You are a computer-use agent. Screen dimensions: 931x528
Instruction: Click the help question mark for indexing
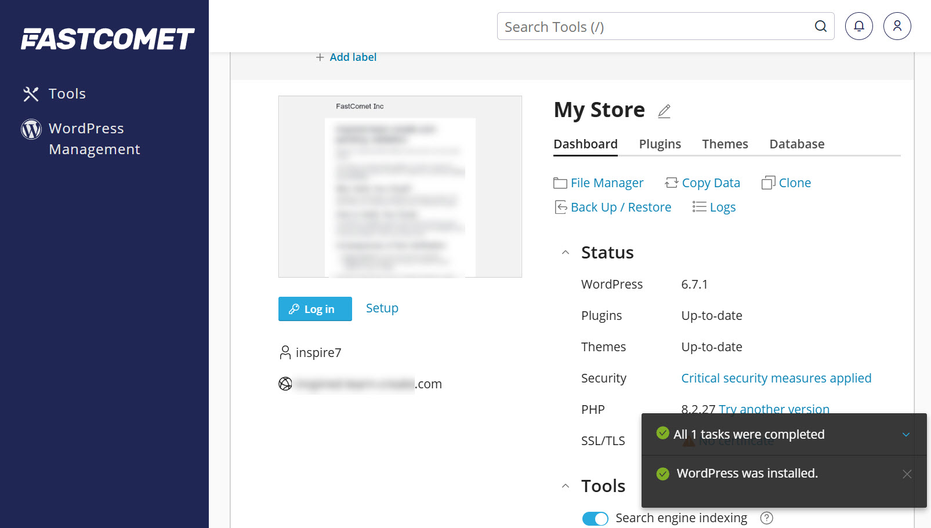pos(767,518)
